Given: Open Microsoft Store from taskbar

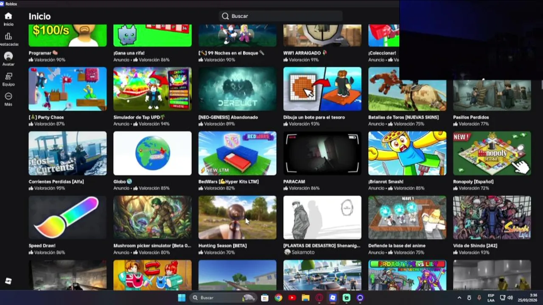Looking at the screenshot, I should click(x=265, y=298).
